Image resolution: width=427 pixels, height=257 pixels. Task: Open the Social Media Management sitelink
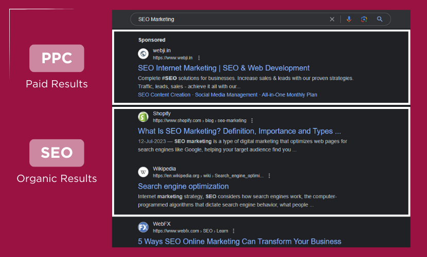tap(226, 95)
